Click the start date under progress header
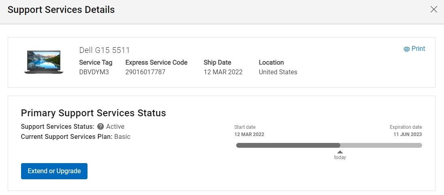The height and width of the screenshot is (195, 444). point(249,134)
